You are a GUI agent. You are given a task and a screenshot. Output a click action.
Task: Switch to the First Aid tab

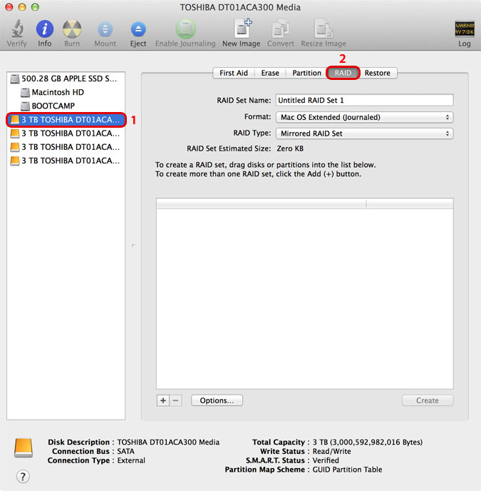[233, 73]
